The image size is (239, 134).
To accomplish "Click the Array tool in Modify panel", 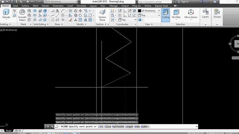I will pos(90,20).
